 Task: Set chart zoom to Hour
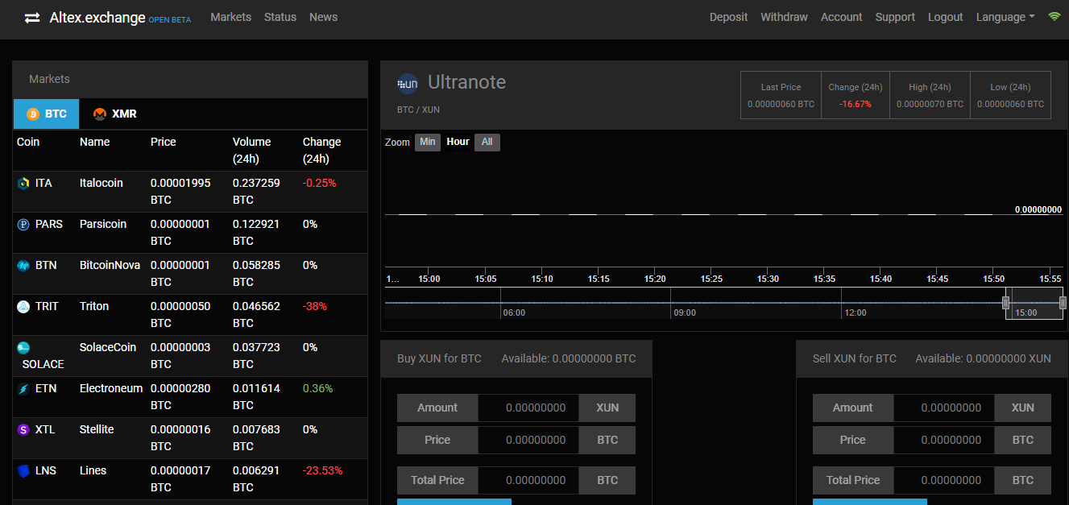[x=458, y=143]
